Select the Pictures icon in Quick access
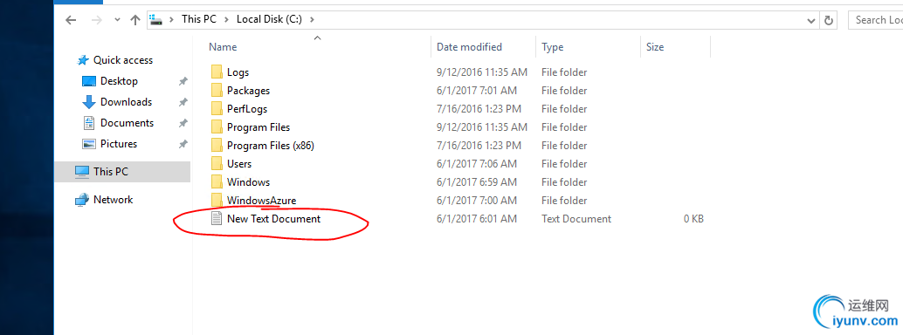903x335 pixels. (89, 144)
